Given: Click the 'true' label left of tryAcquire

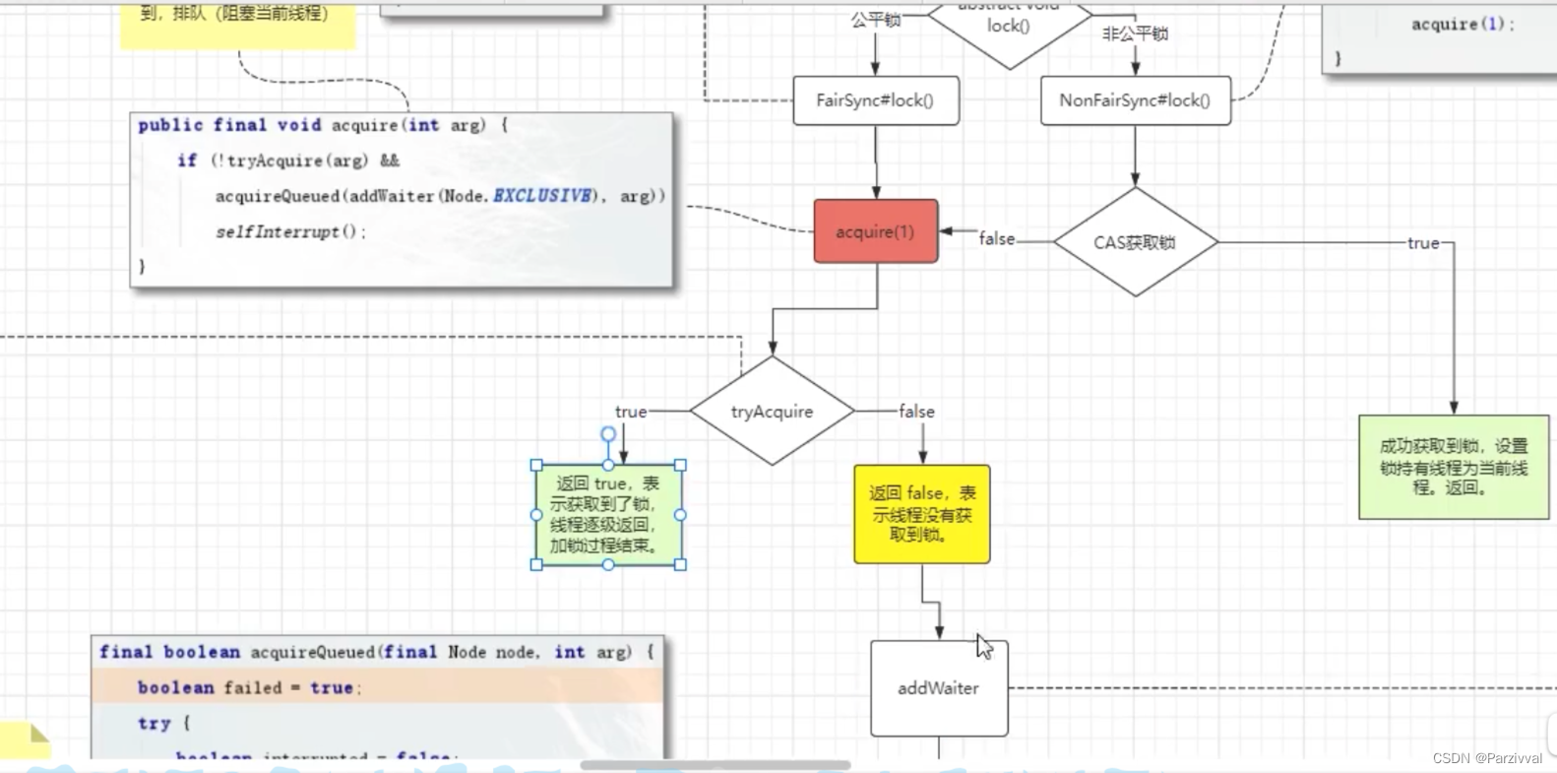Looking at the screenshot, I should tap(631, 412).
